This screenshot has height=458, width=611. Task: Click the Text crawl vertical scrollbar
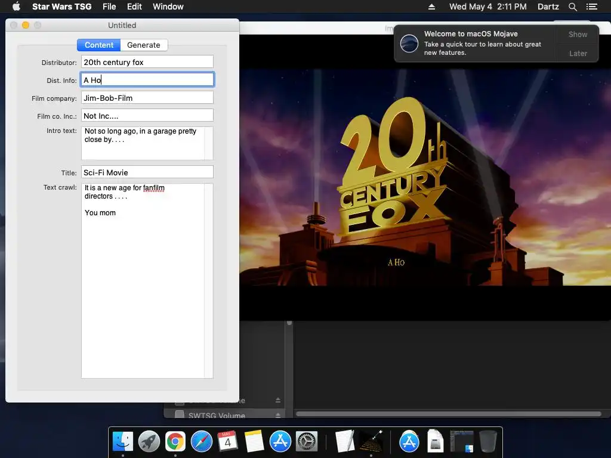(x=209, y=280)
